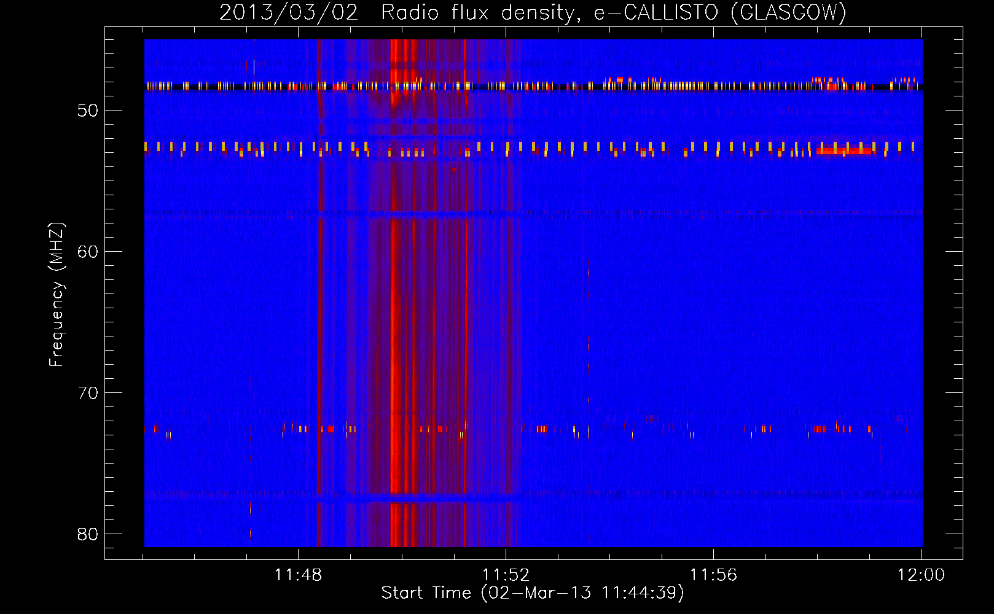Click the 60 frequency tick label
The width and height of the screenshot is (994, 614).
(x=88, y=252)
